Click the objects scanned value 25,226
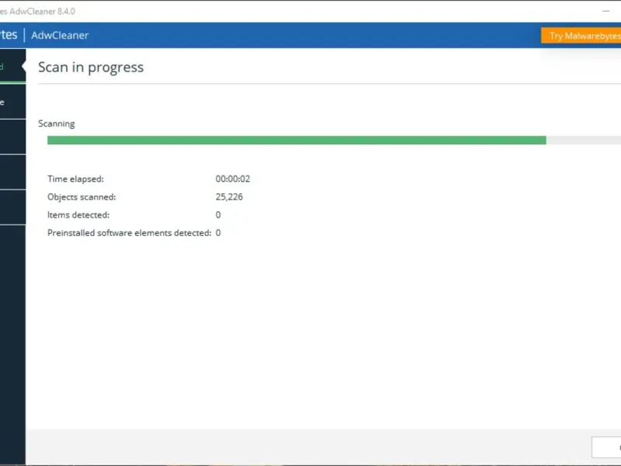Screen dimensions: 621x466 click(229, 197)
